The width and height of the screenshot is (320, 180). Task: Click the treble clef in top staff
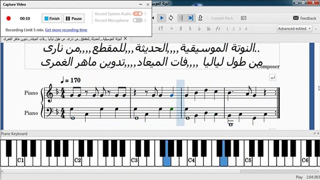pos(50,93)
